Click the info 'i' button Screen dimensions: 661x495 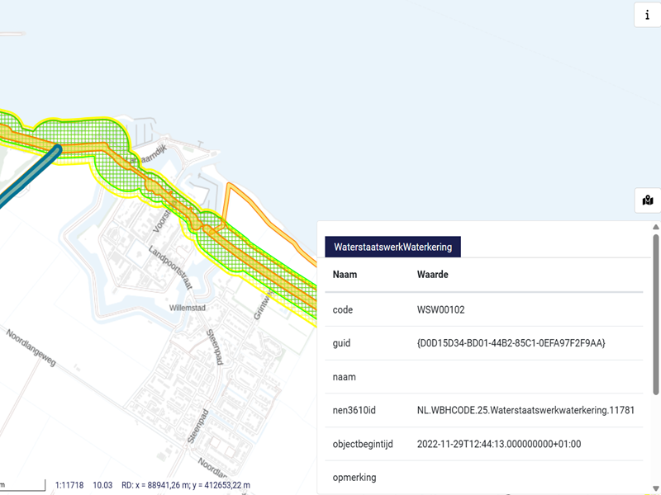click(x=647, y=15)
